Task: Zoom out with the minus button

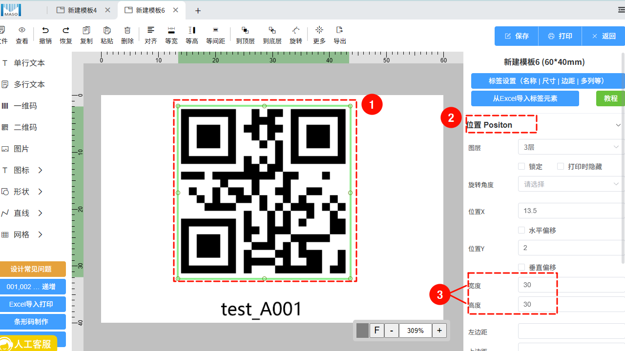Action: [392, 331]
